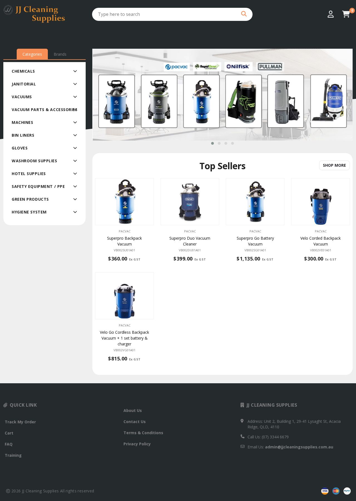The height and width of the screenshot is (501, 356).
Task: Click the VB002VE01A01 product code
Action: [320, 250]
